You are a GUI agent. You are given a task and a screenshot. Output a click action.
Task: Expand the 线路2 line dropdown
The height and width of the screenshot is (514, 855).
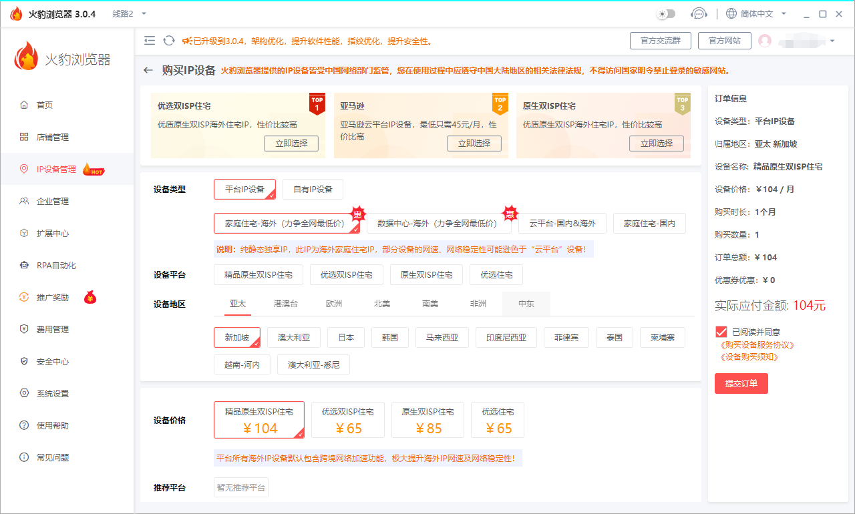tap(144, 14)
